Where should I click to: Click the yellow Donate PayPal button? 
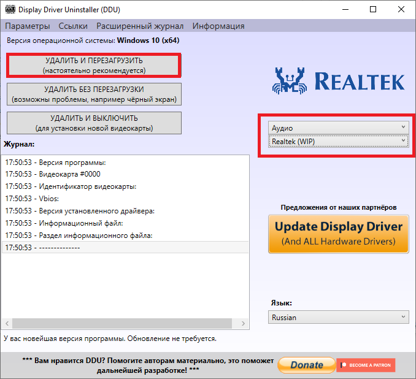[307, 365]
